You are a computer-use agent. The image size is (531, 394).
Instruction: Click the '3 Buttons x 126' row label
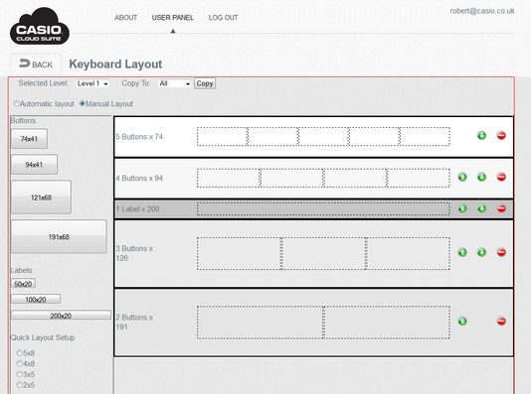tap(134, 253)
